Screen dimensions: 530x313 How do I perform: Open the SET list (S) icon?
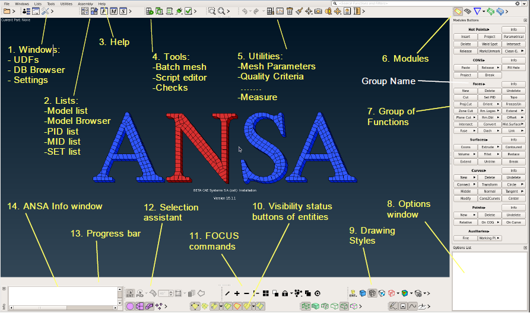[x=123, y=11]
